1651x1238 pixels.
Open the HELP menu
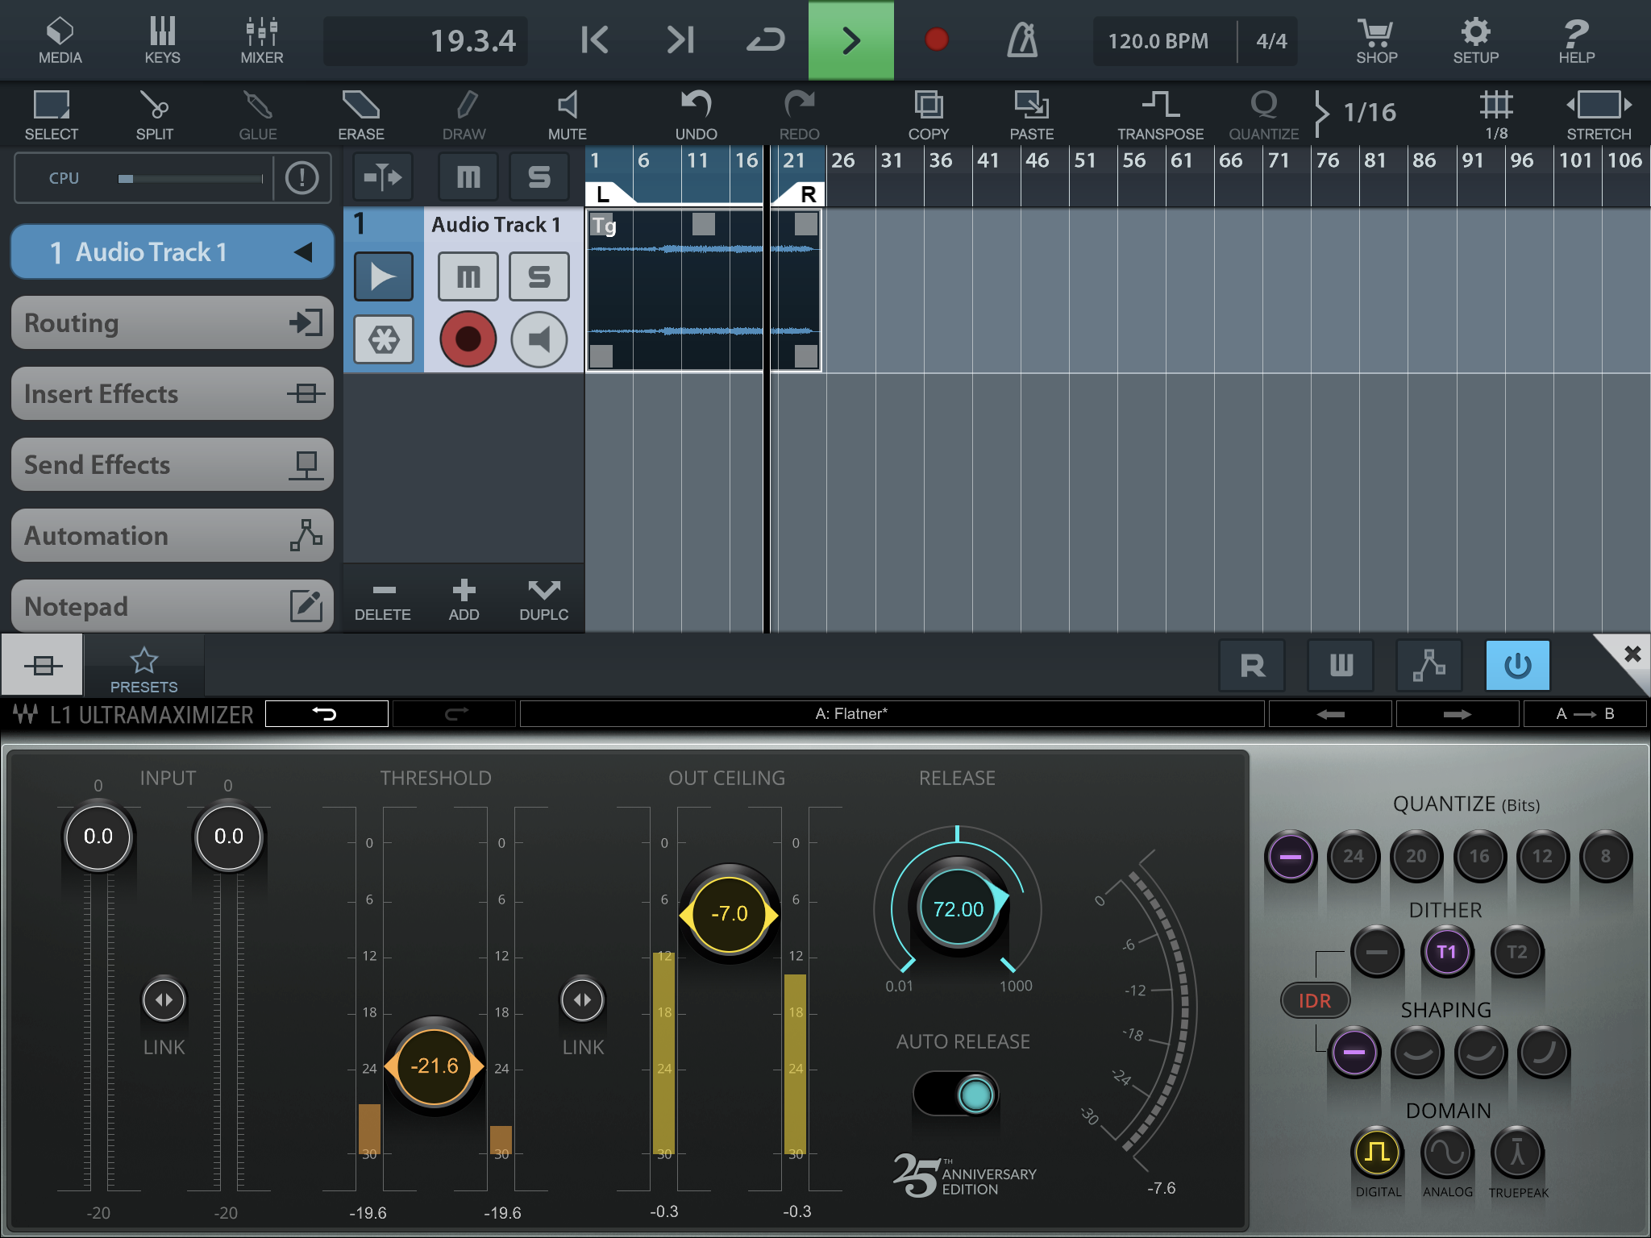point(1576,40)
